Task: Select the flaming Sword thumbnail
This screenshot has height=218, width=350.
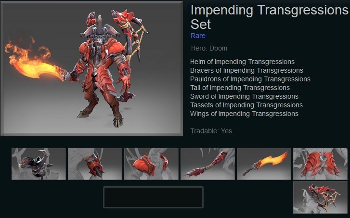Action: coord(264,164)
